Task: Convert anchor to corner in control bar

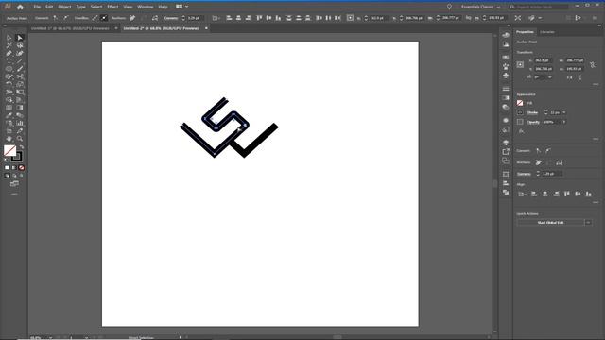Action: pos(56,18)
